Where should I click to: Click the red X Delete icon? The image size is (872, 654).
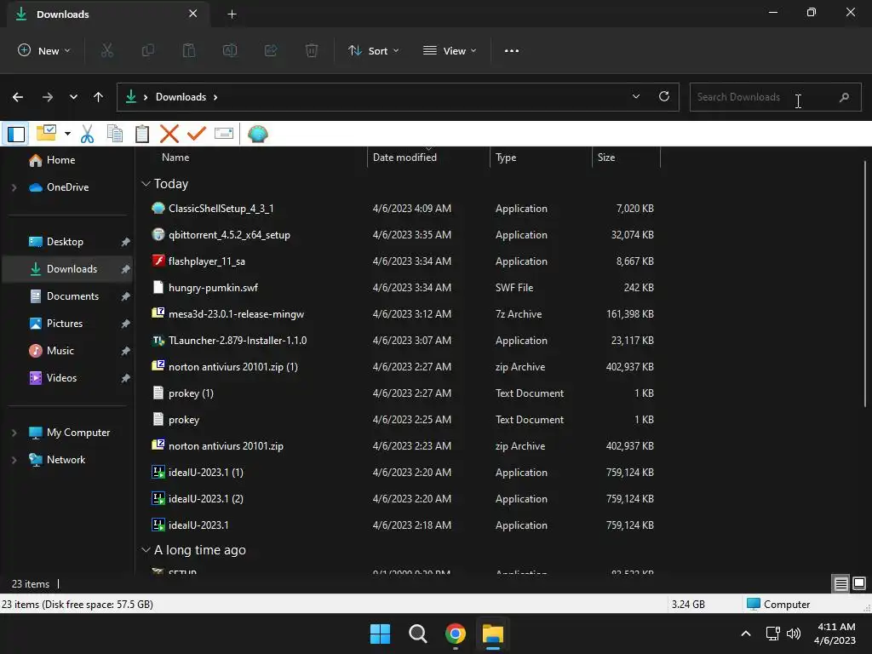[169, 134]
